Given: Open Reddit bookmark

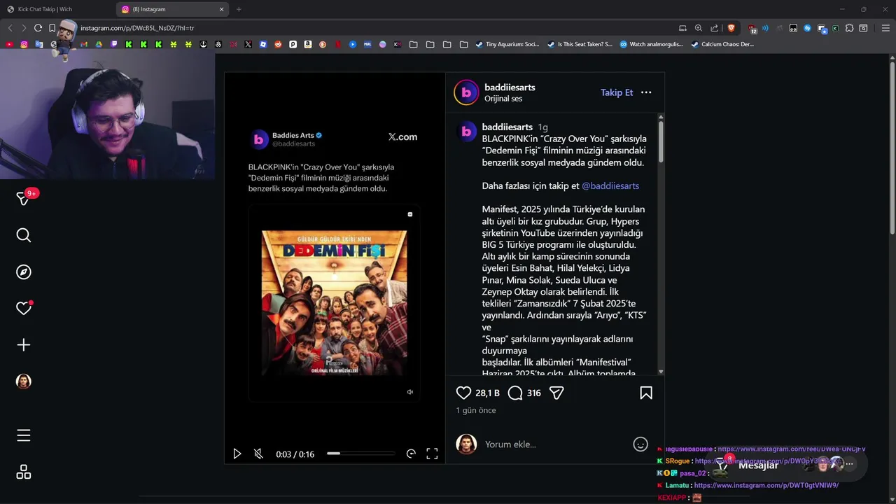Looking at the screenshot, I should click(x=278, y=44).
